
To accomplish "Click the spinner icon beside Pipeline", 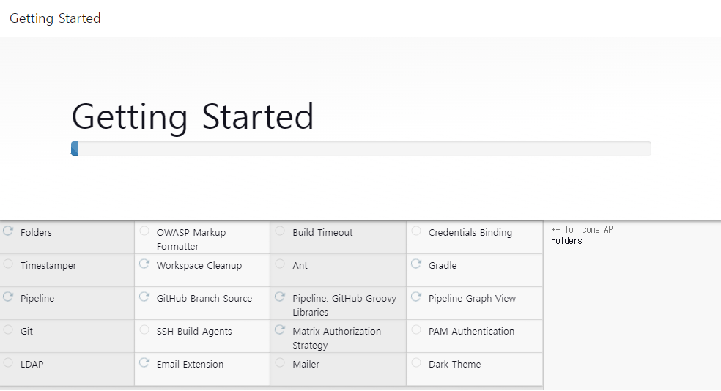I will coord(8,297).
